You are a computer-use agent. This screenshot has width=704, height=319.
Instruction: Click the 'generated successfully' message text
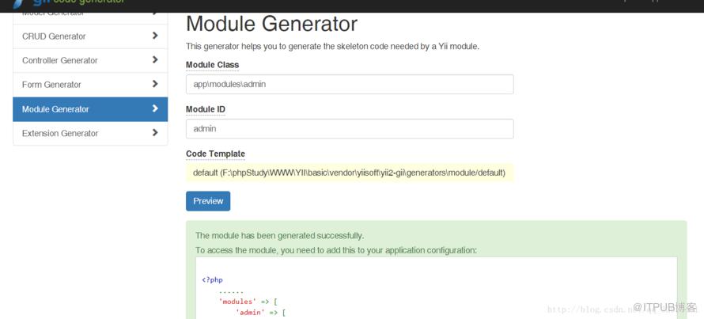(280, 235)
